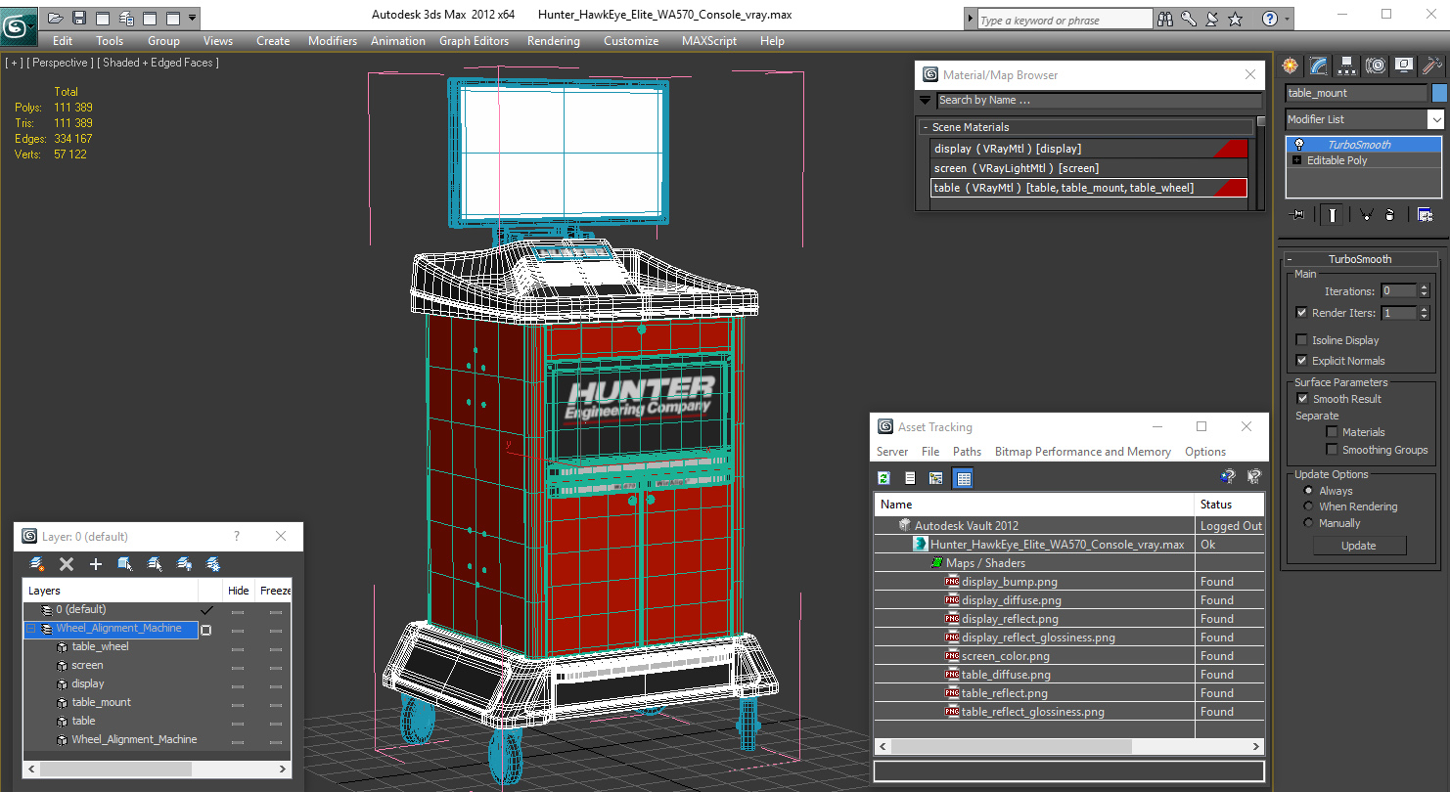Open the Rendering menu

pos(553,41)
